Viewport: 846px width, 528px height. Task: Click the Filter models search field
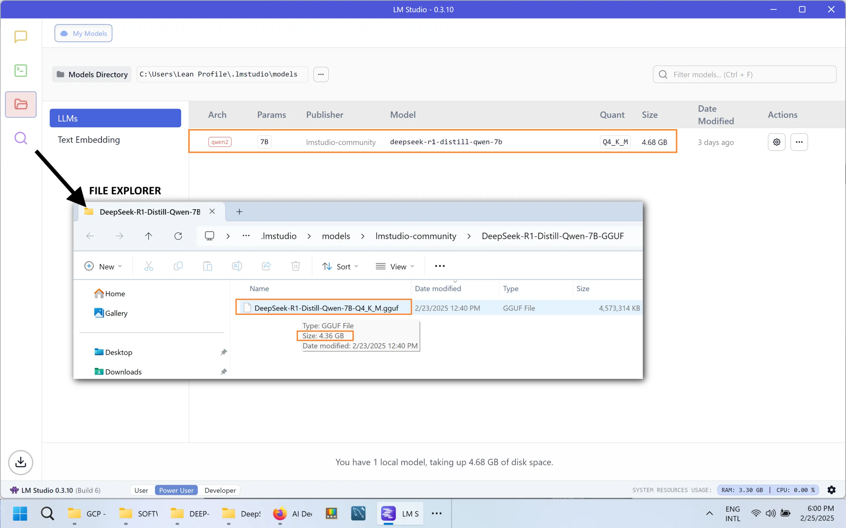[745, 74]
